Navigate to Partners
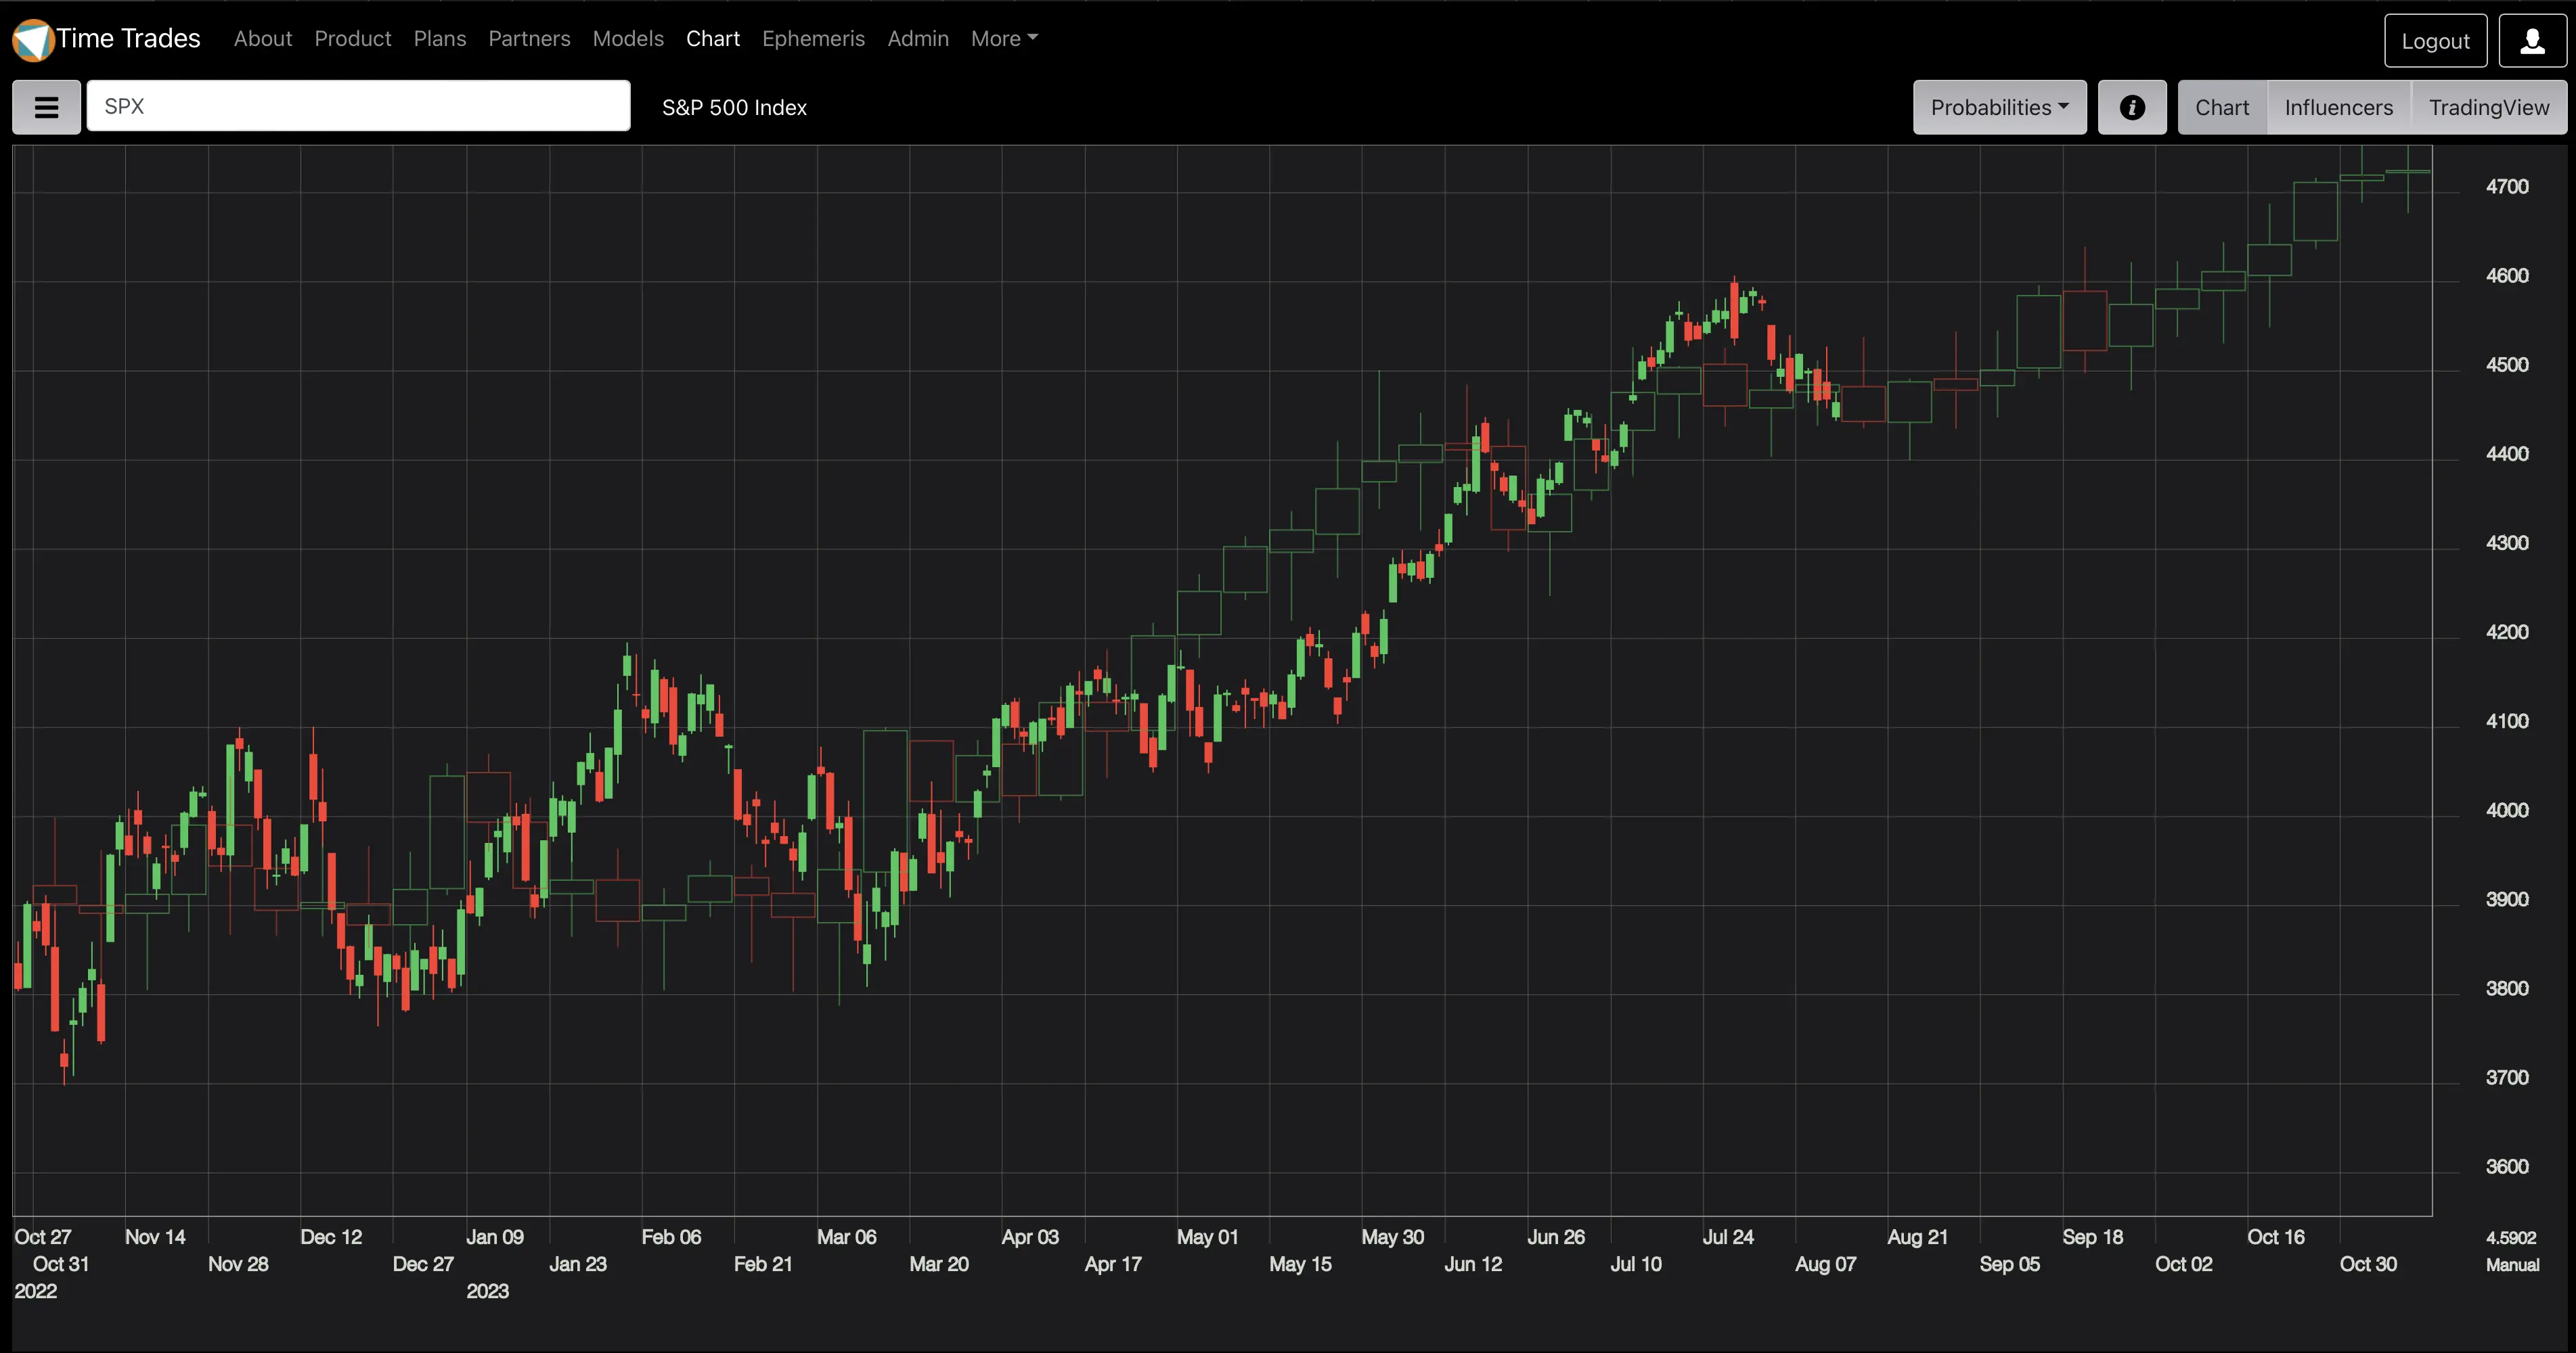Viewport: 2576px width, 1353px height. pos(529,38)
